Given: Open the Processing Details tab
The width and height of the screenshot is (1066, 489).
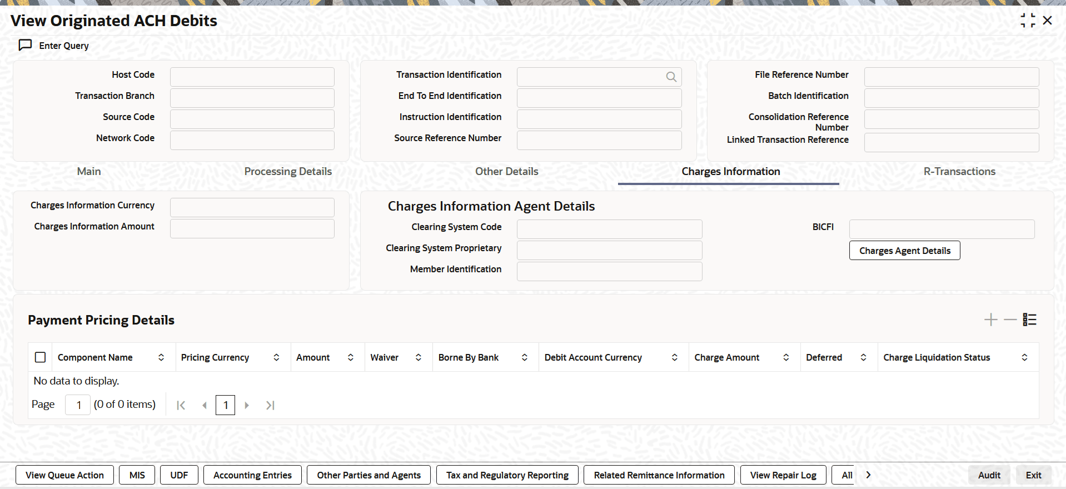Looking at the screenshot, I should point(288,172).
